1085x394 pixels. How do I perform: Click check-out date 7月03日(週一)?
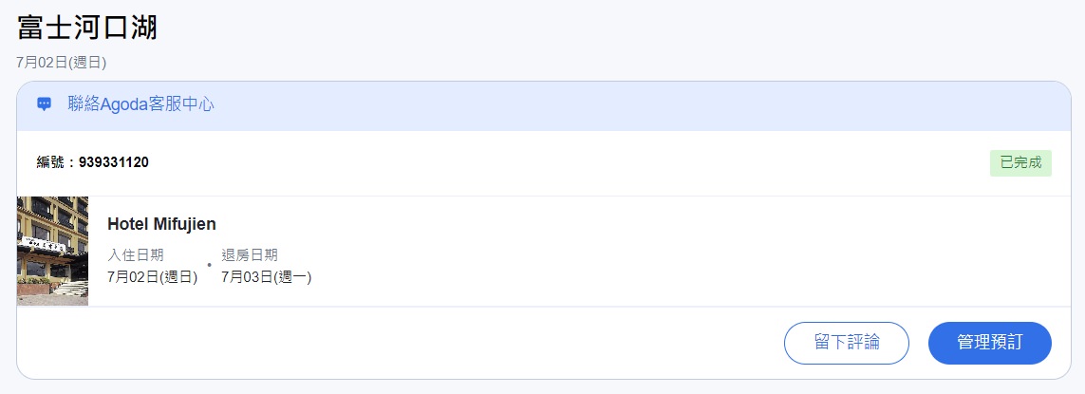click(x=267, y=277)
